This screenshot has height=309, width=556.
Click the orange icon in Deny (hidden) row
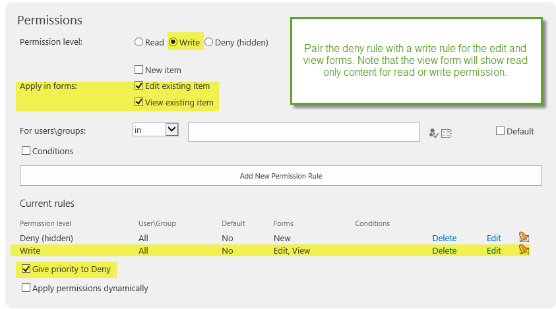tap(524, 237)
